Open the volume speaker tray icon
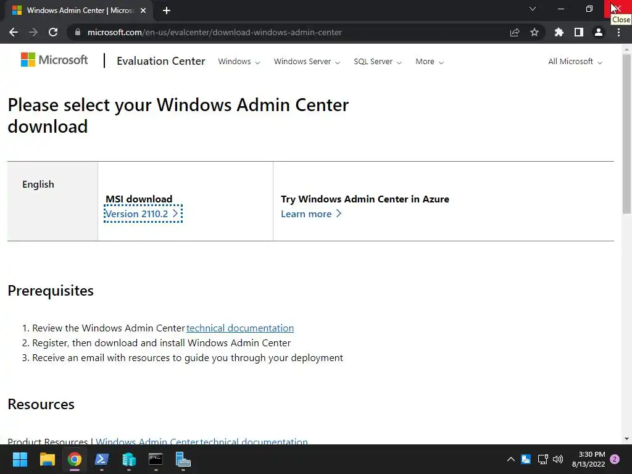632x474 pixels. coord(558,459)
